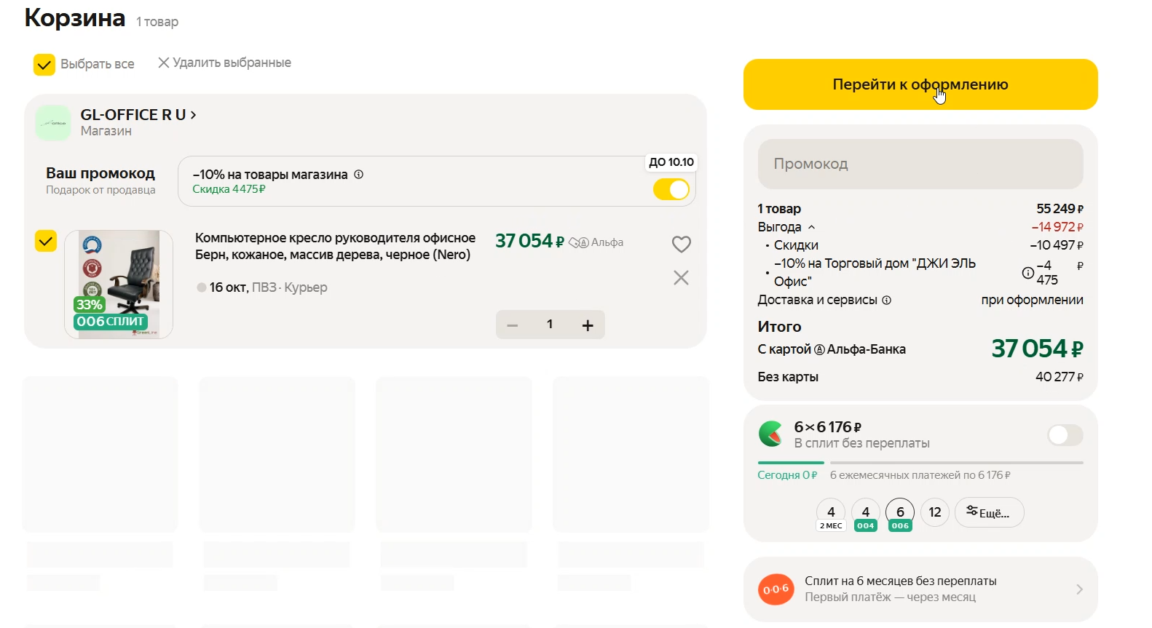Collapse the Выгода breakdown chevron

point(812,227)
